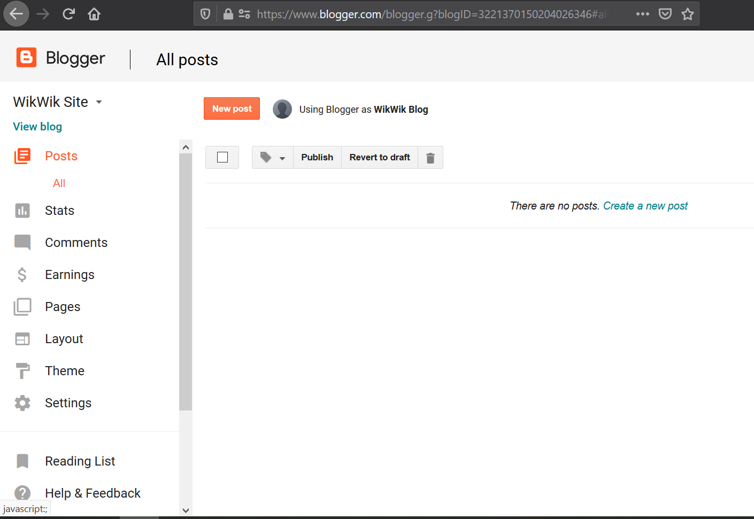The image size is (754, 519).
Task: Click the Create a new post link
Action: (x=645, y=206)
